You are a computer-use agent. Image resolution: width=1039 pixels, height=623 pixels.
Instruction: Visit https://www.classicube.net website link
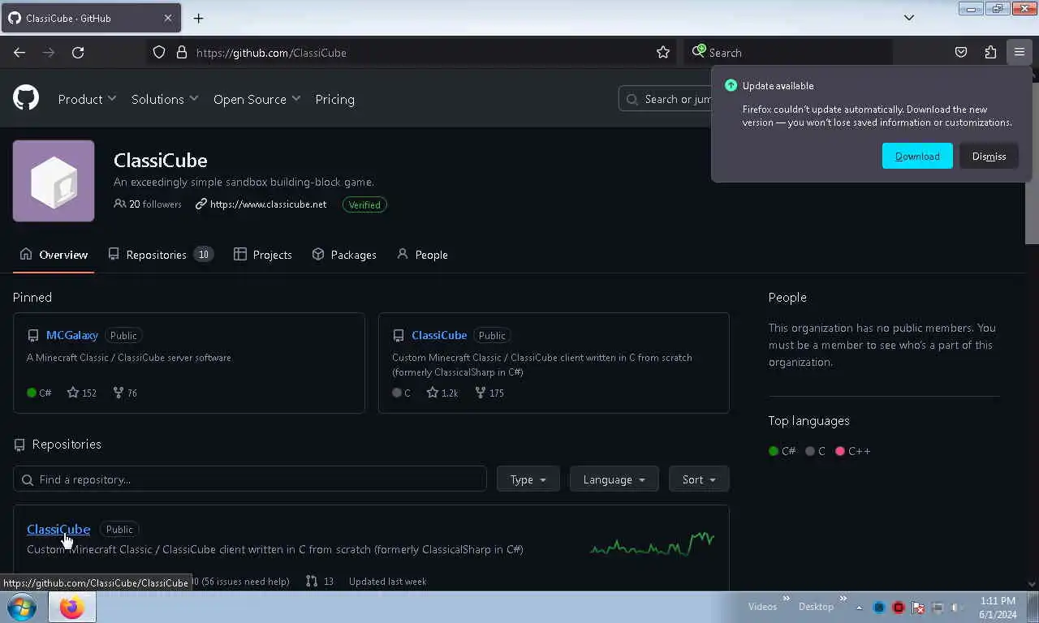[x=268, y=204]
